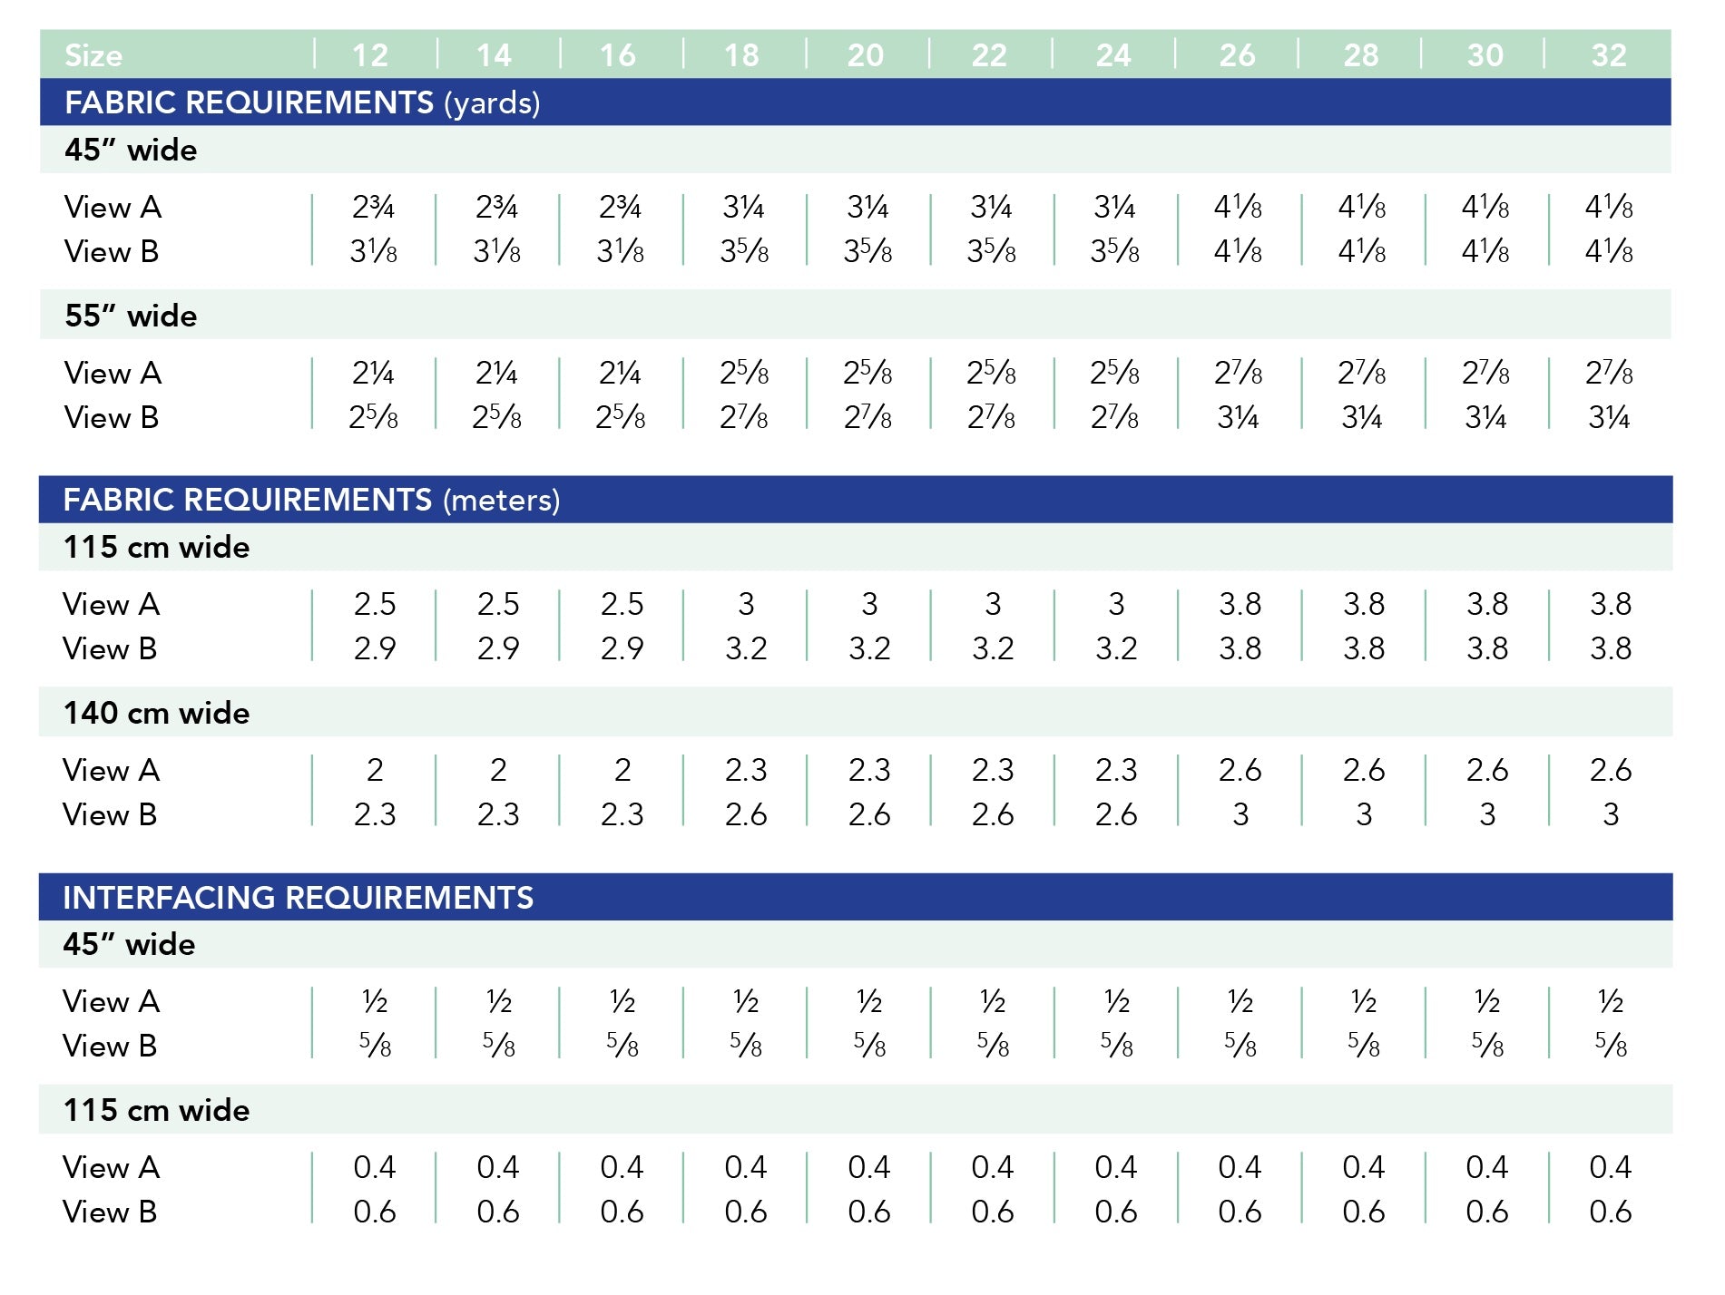Click the FABRIC REQUIREMENTS (yards) heading
The image size is (1725, 1295).
pyautogui.click(x=302, y=102)
